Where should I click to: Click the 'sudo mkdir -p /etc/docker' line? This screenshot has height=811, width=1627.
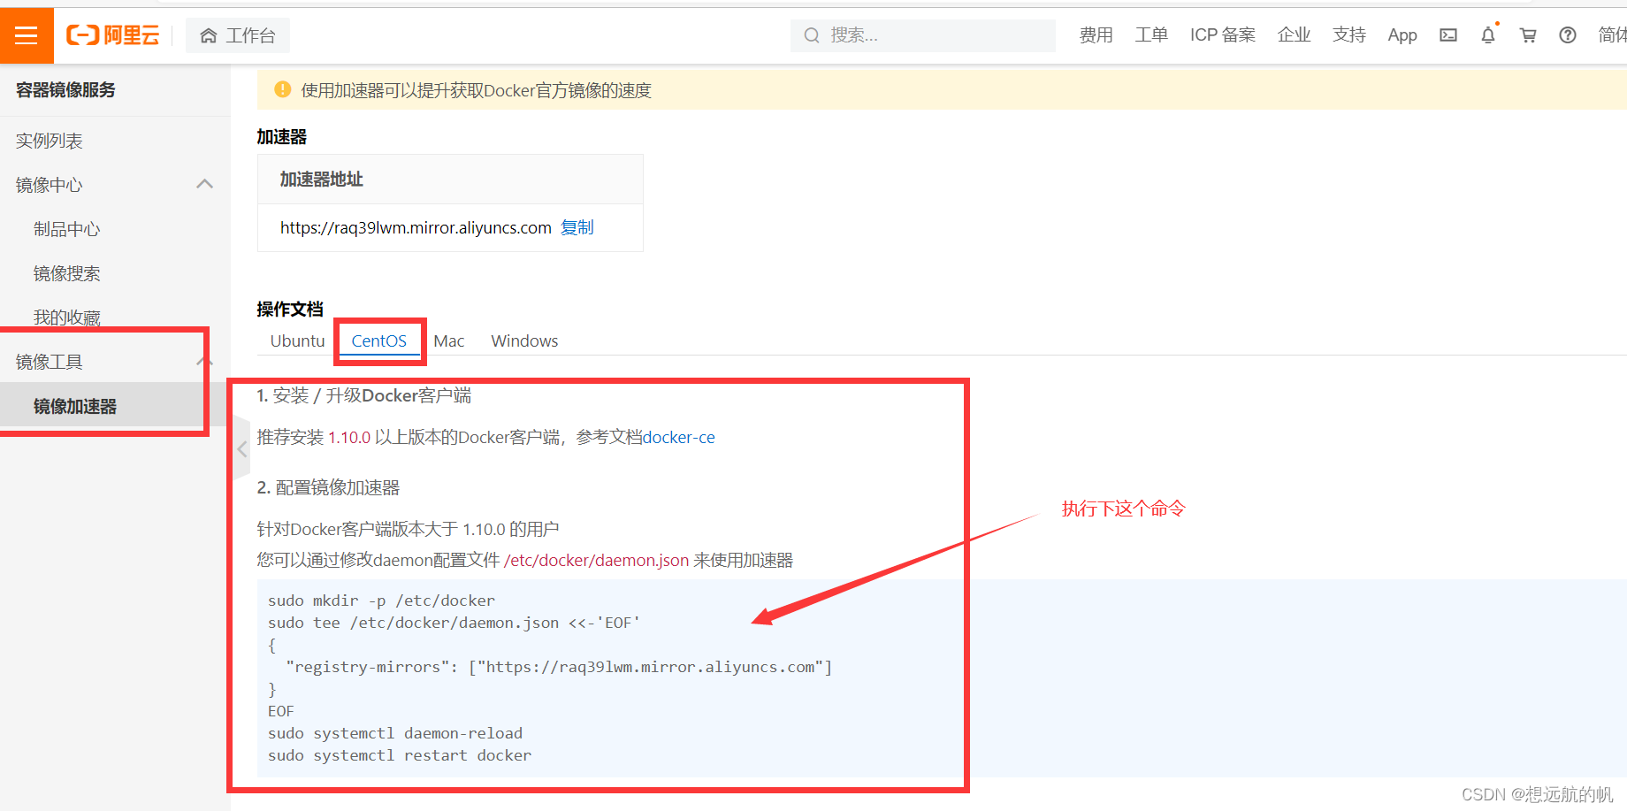[381, 601]
